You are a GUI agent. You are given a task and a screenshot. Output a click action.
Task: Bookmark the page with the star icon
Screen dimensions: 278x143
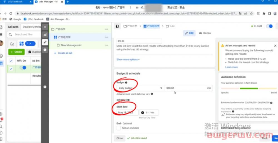point(251,13)
